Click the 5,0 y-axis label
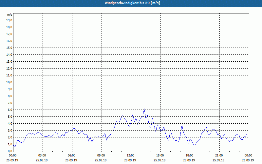The width and height of the screenshot is (262, 164). click(x=10, y=117)
